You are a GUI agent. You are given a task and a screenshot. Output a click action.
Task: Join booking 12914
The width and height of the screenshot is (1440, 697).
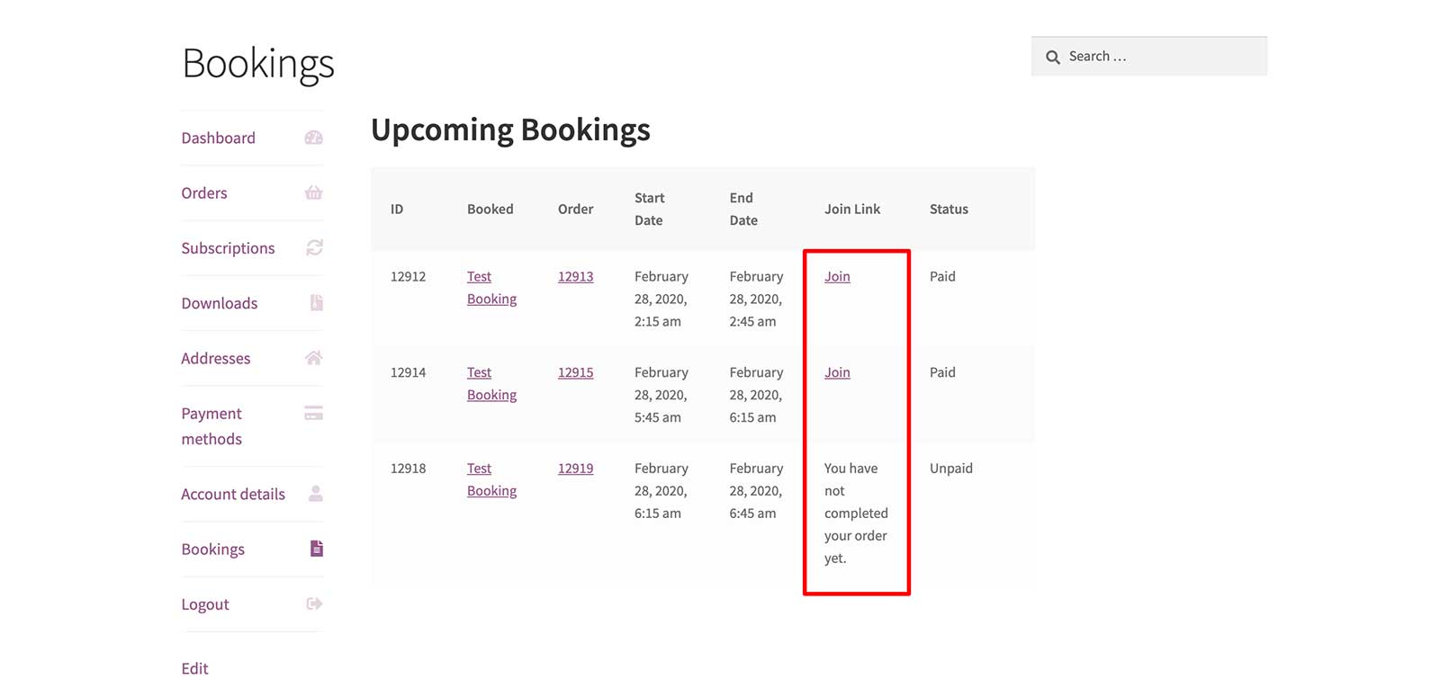pyautogui.click(x=837, y=372)
